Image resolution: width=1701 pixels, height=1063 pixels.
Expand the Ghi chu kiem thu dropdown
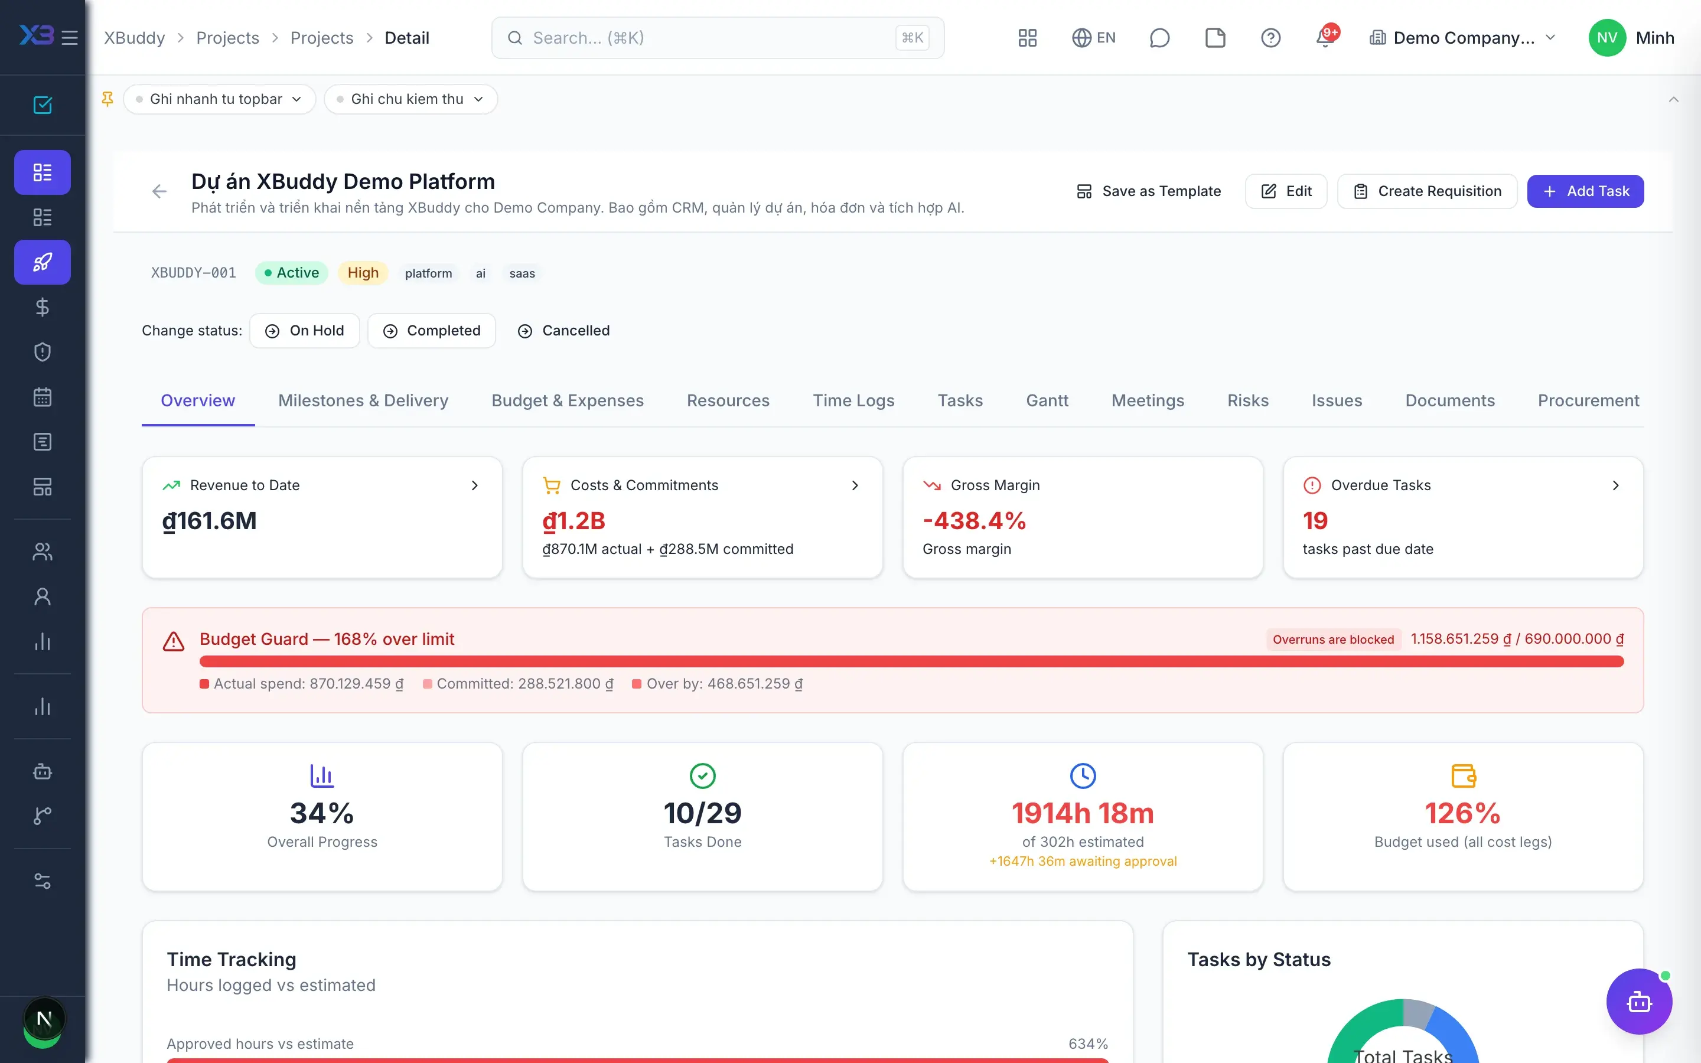(410, 99)
